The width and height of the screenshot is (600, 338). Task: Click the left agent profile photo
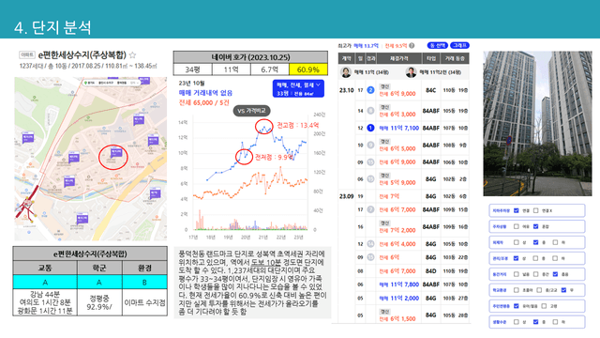(346, 72)
